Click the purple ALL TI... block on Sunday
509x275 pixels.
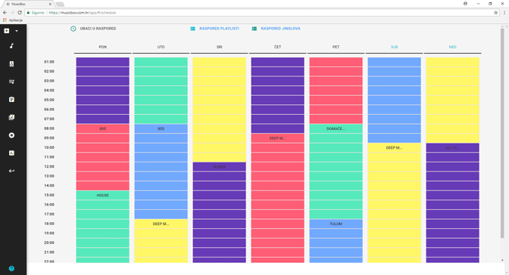coord(452,148)
